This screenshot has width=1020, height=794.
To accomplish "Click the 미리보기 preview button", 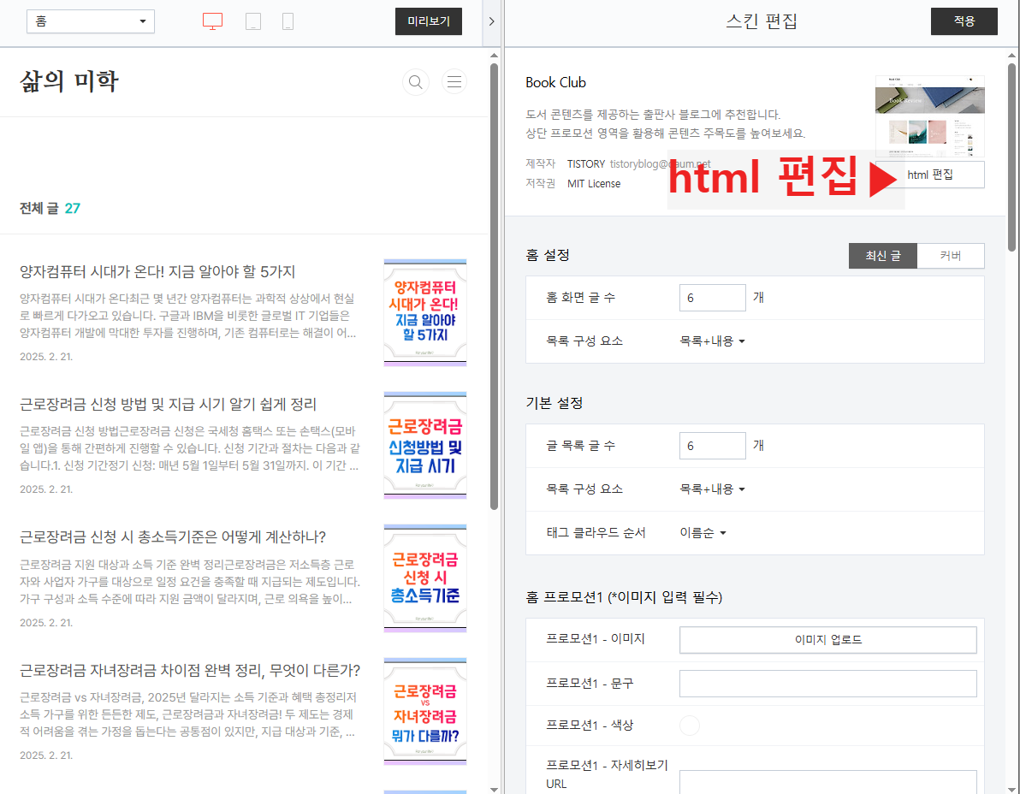I will 428,21.
